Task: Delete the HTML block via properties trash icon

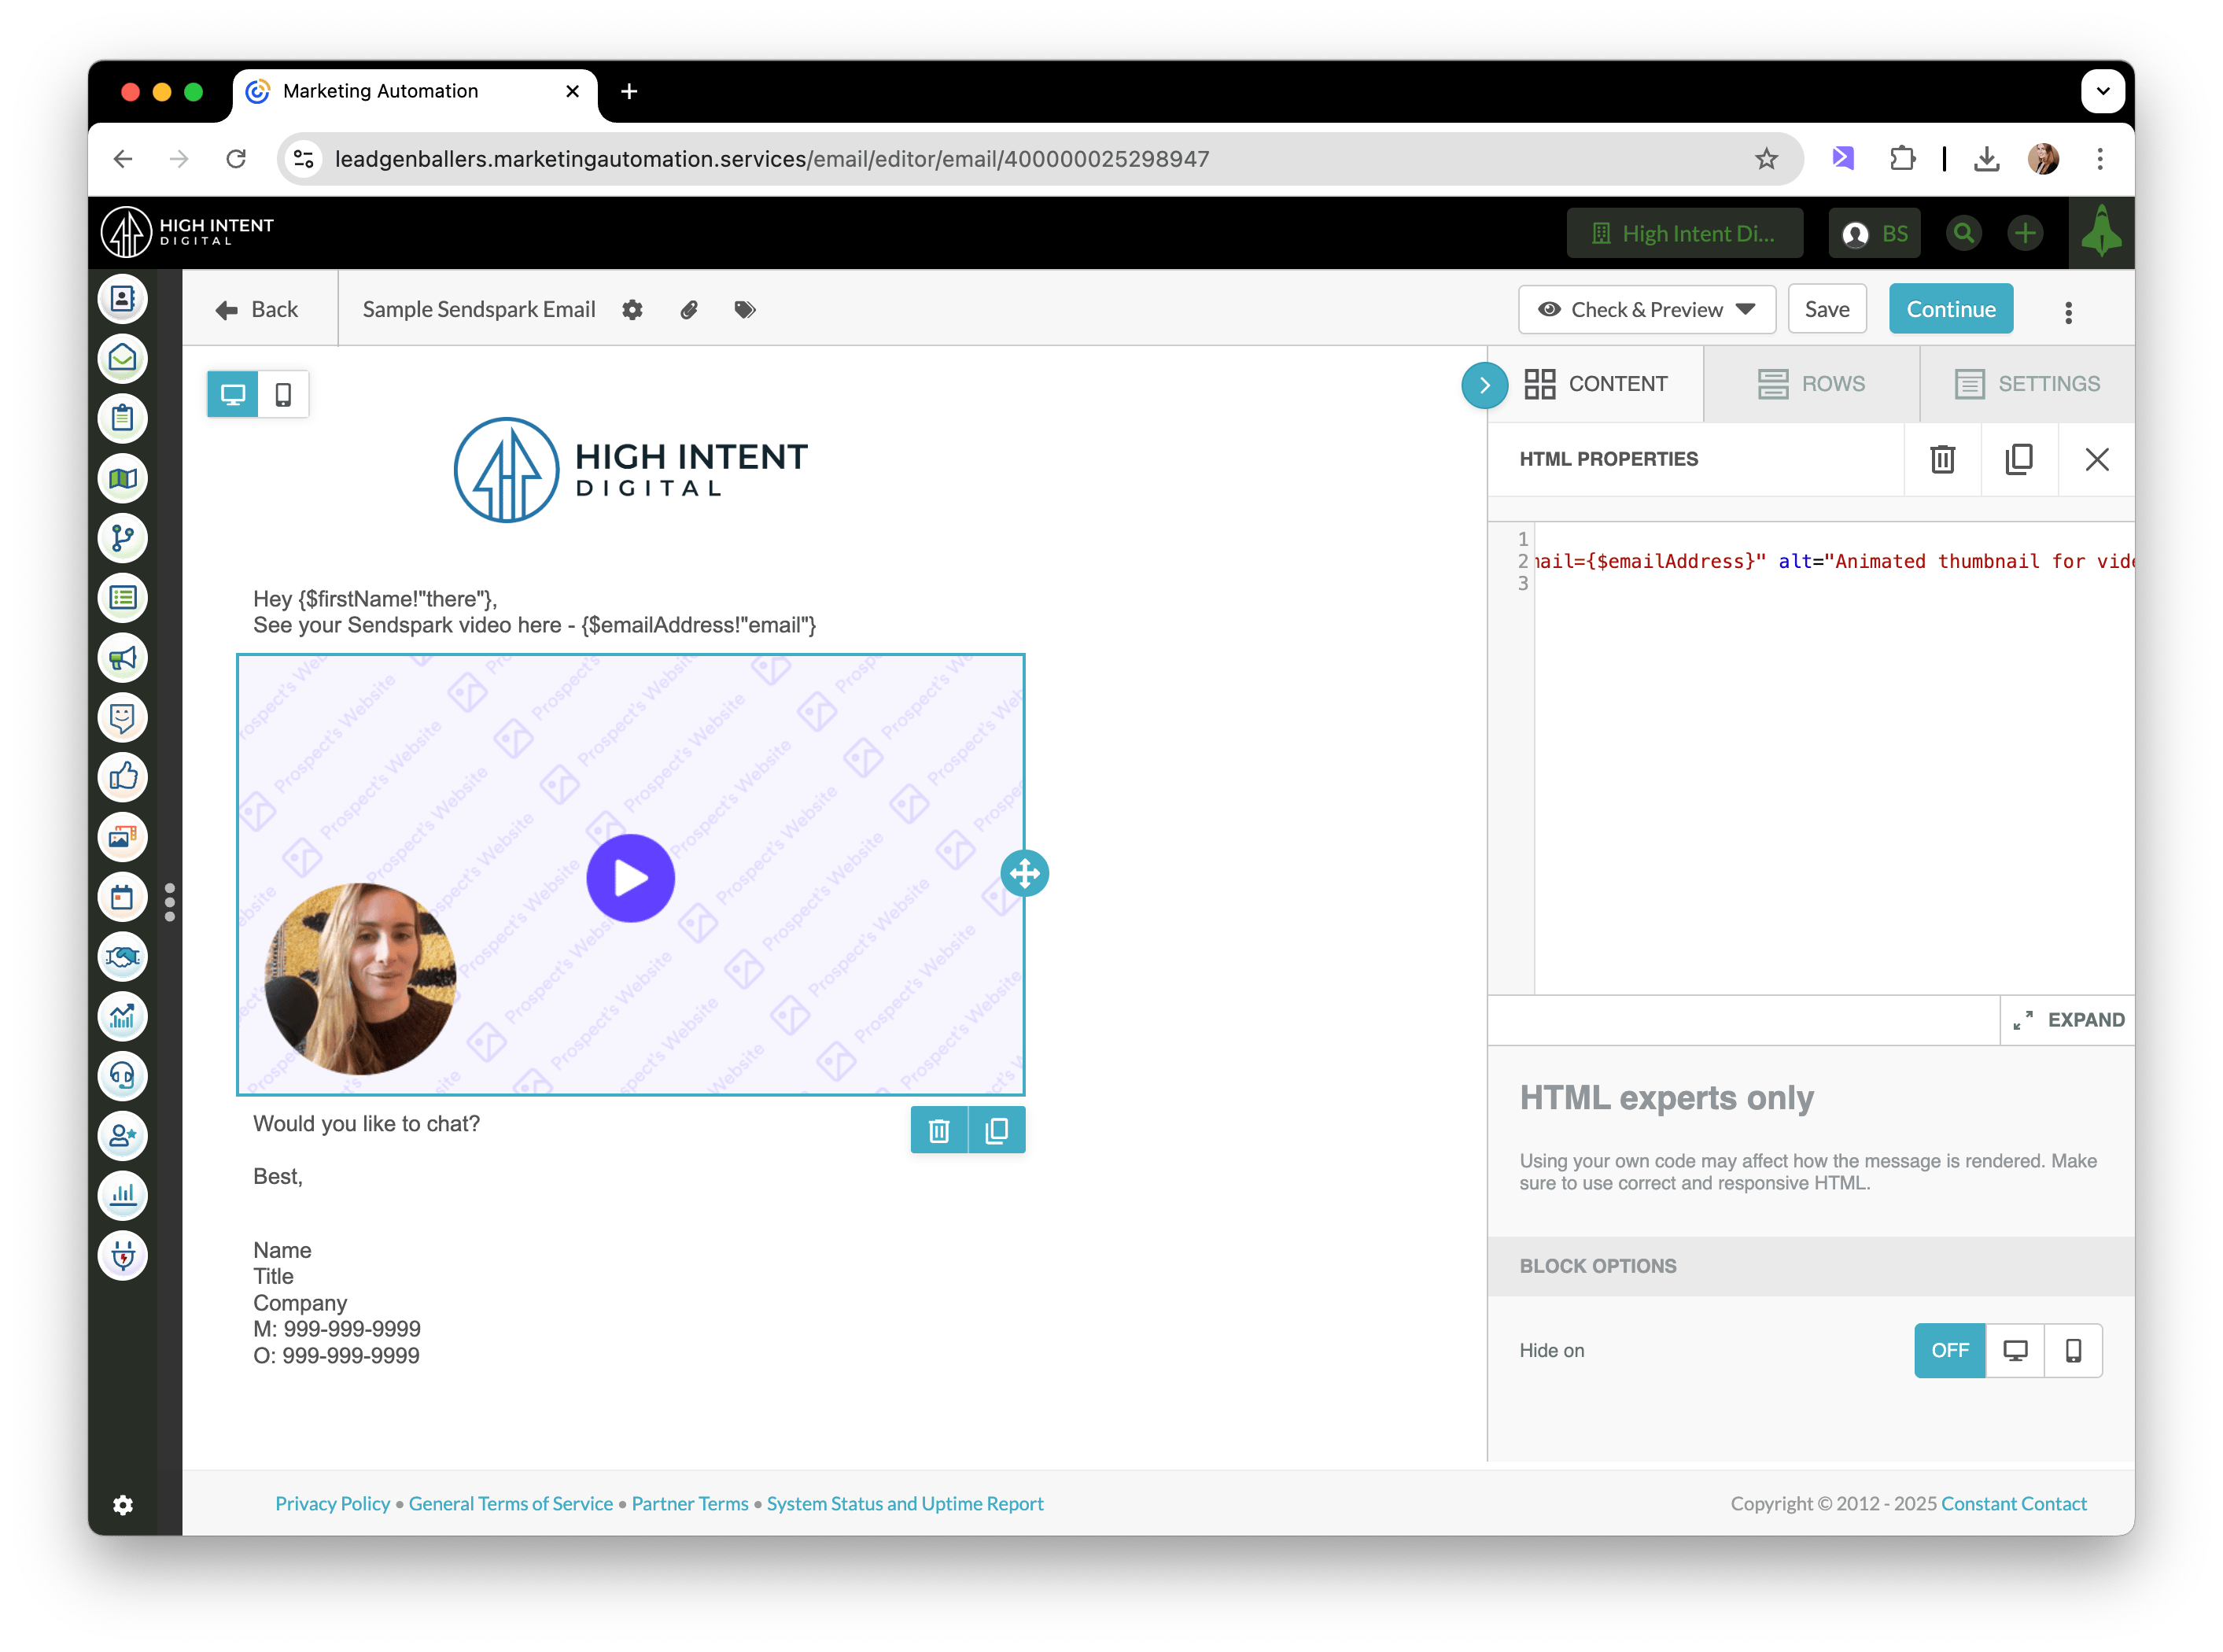Action: [x=1942, y=459]
